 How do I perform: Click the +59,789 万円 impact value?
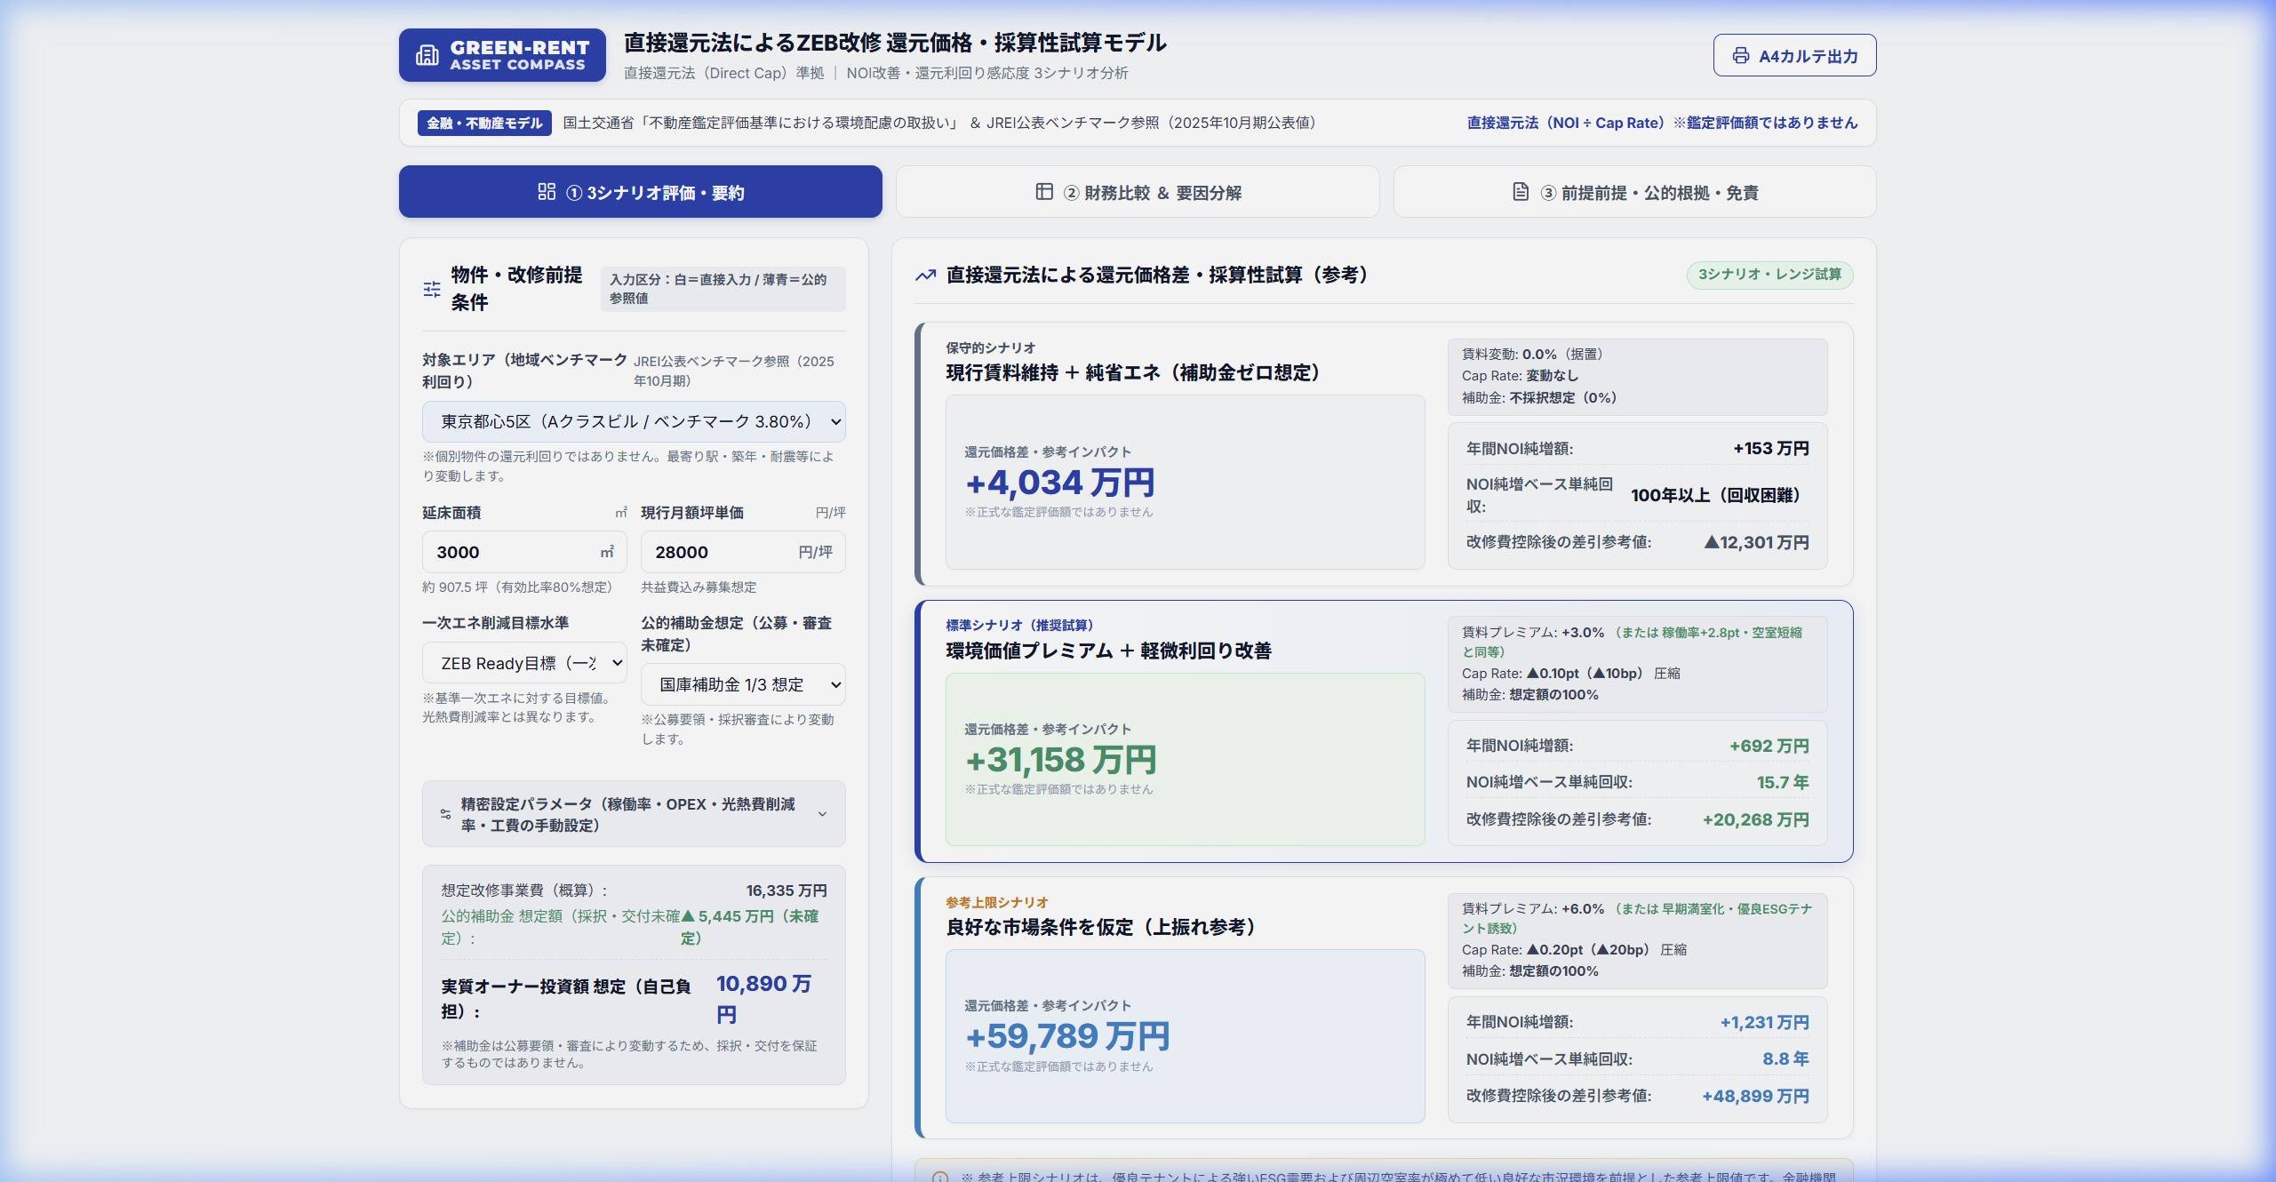pos(1067,1036)
